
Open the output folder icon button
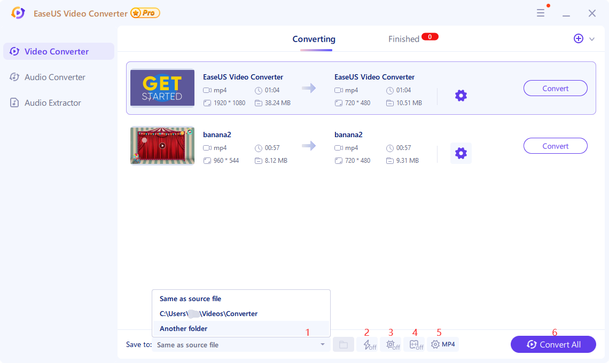(343, 344)
